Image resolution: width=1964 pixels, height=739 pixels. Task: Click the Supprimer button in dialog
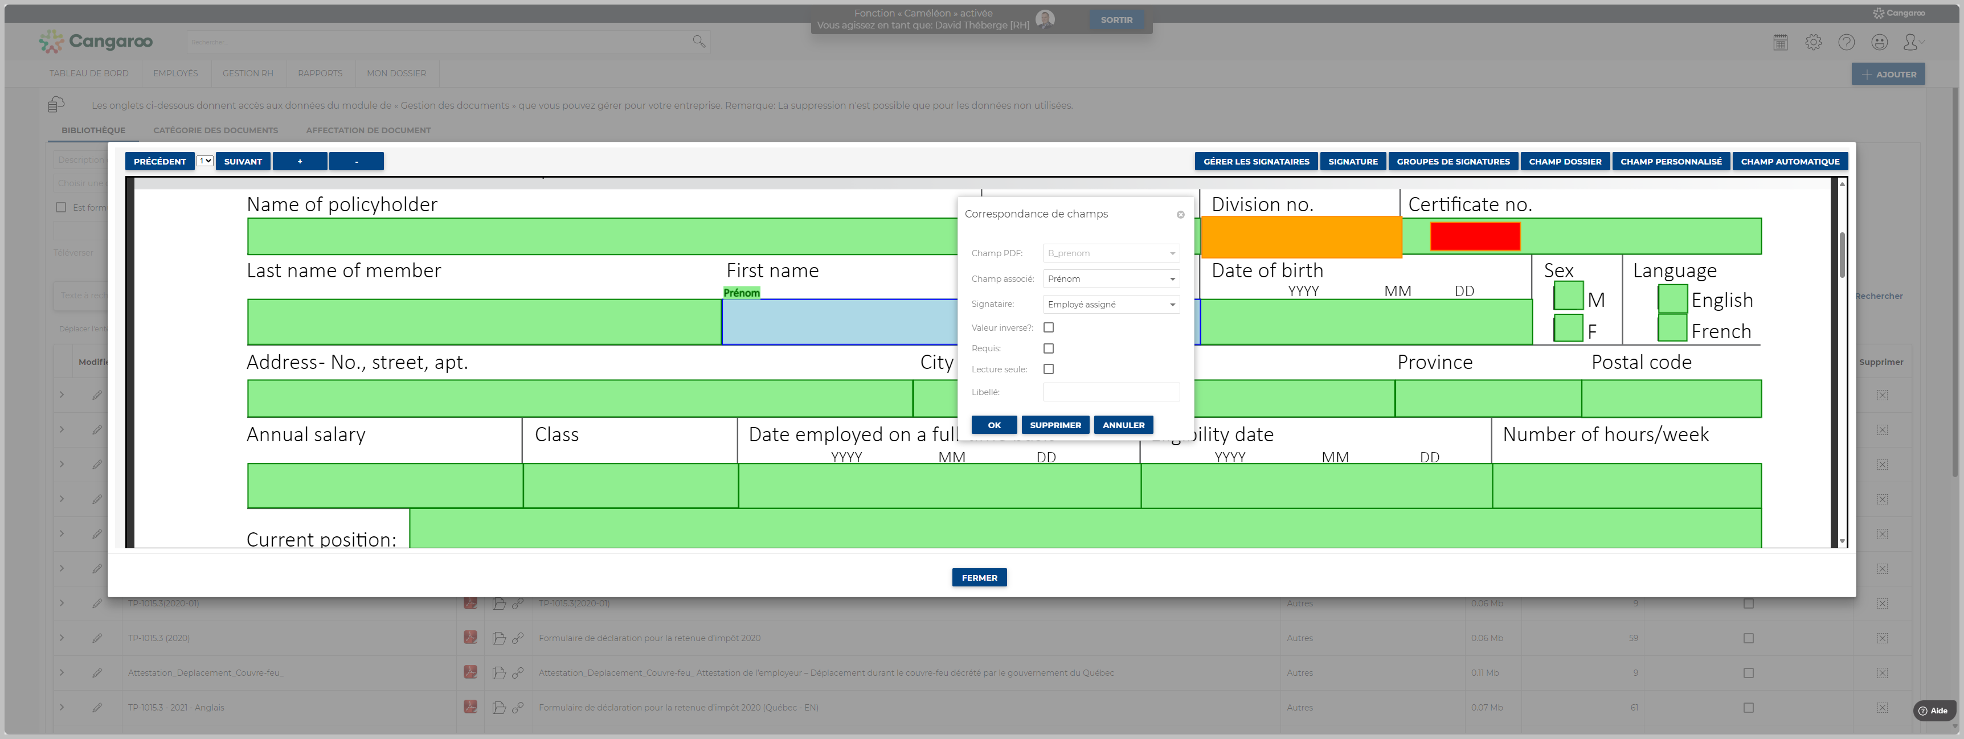click(x=1055, y=425)
